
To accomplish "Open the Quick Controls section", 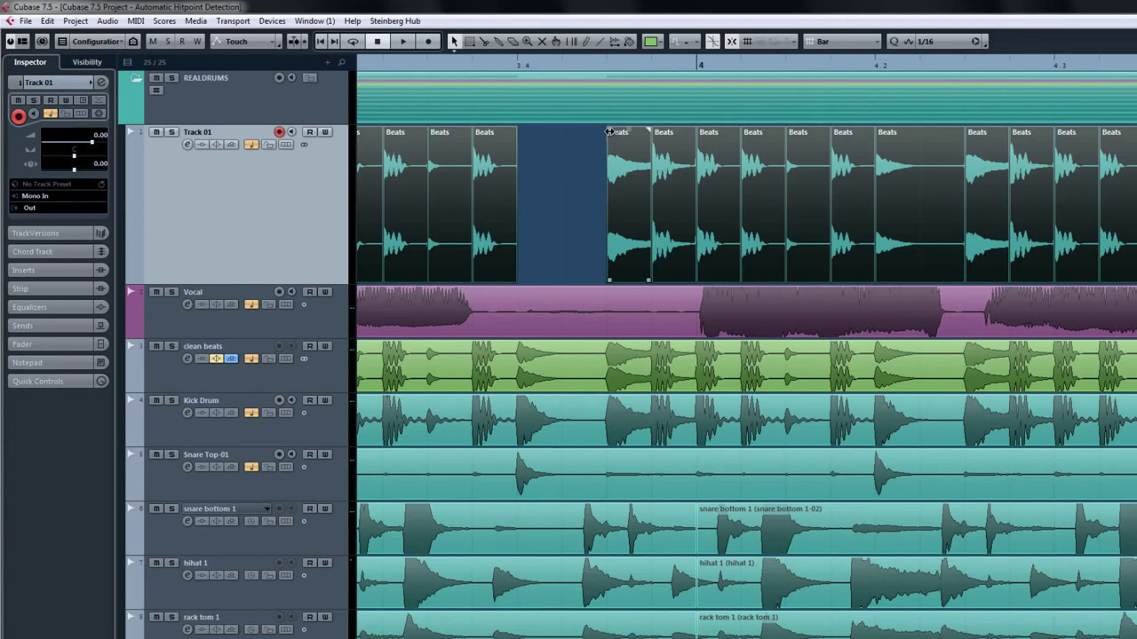I will pyautogui.click(x=59, y=382).
